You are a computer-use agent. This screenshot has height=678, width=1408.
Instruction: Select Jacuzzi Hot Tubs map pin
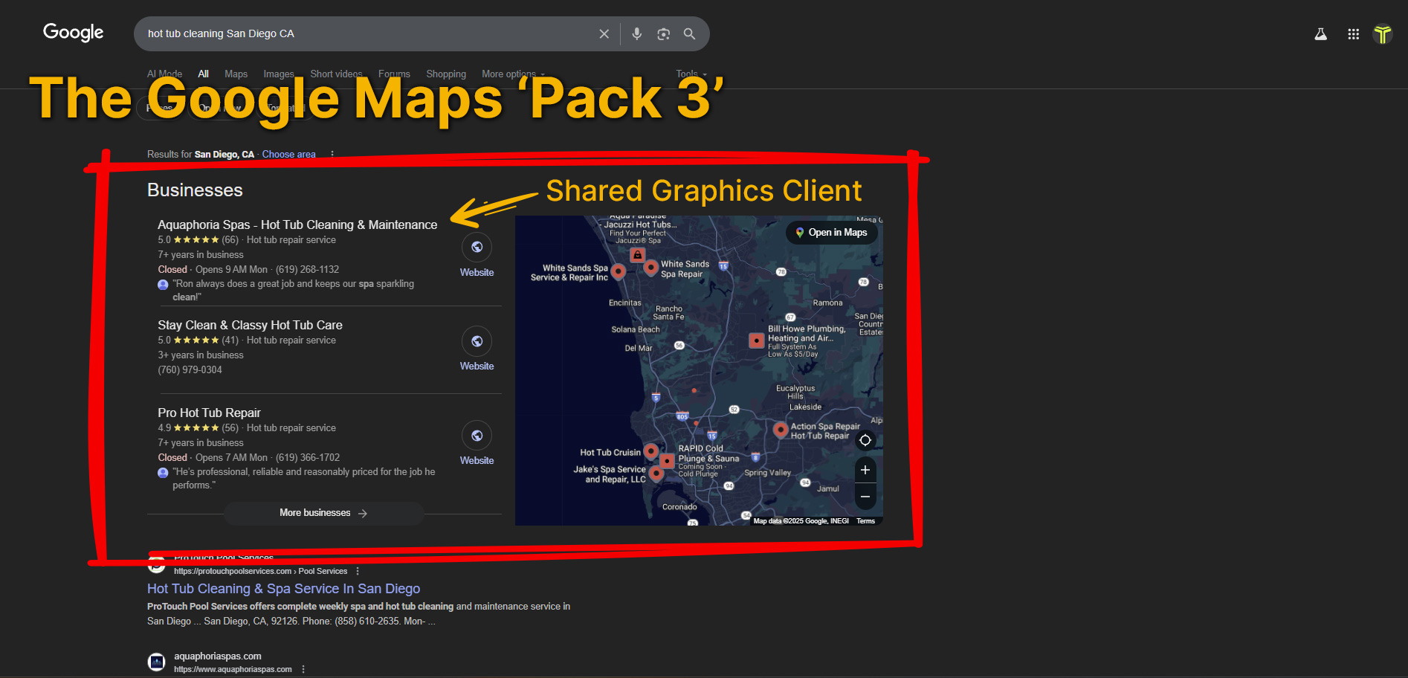coord(637,255)
